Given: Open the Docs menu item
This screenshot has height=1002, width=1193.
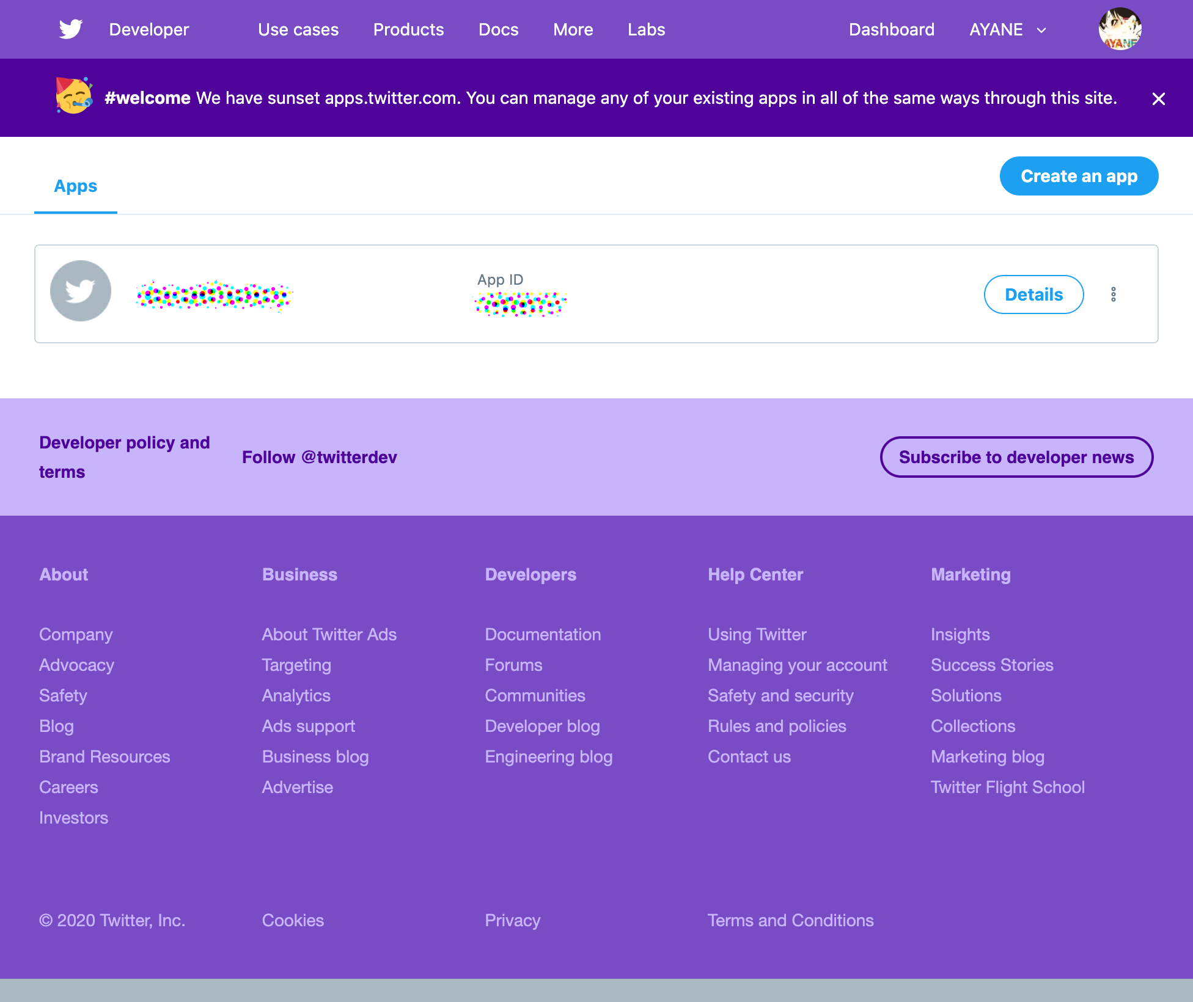Looking at the screenshot, I should click(x=498, y=29).
